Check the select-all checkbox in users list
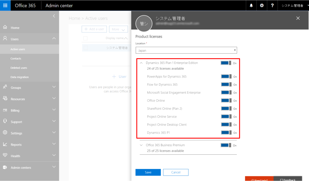 pos(85,38)
